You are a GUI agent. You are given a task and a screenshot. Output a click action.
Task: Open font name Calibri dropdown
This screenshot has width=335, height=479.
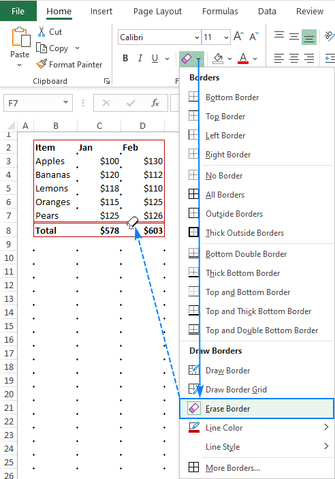pyautogui.click(x=197, y=37)
